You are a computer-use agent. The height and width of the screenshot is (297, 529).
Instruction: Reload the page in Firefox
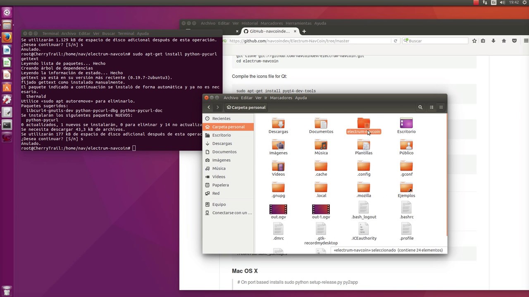pos(396,41)
